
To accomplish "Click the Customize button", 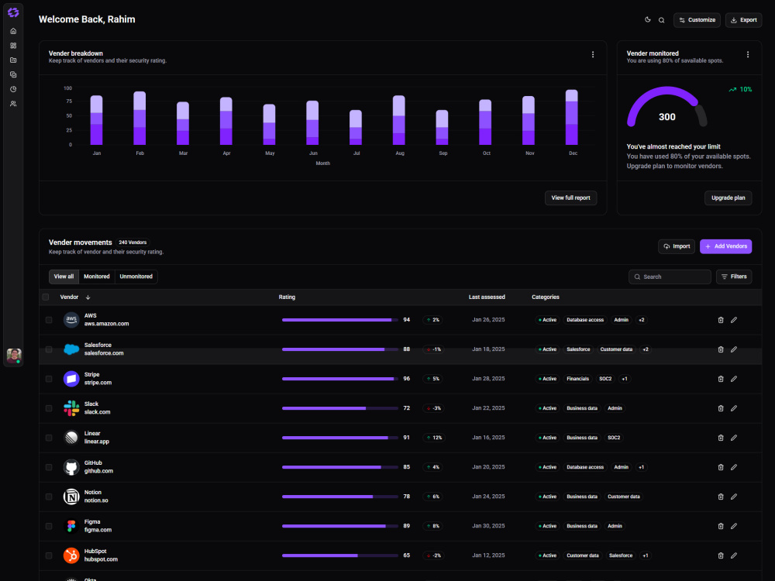I will (697, 20).
